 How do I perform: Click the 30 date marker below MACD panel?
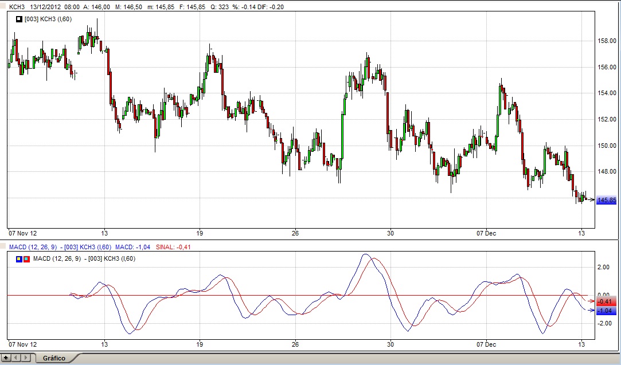coord(390,345)
